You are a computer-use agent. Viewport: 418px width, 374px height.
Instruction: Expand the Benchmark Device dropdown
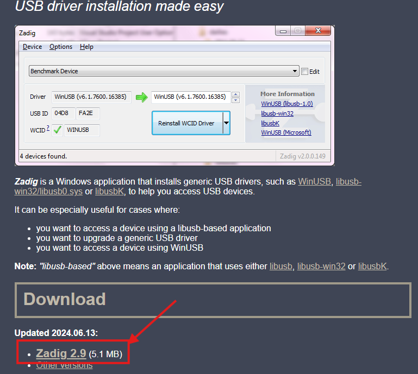click(164, 71)
